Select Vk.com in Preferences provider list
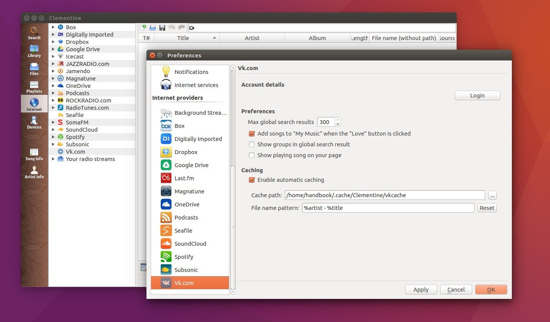The image size is (550, 322). pos(190,283)
